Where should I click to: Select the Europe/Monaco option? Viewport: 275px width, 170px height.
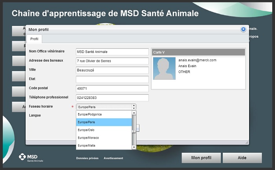click(104, 138)
